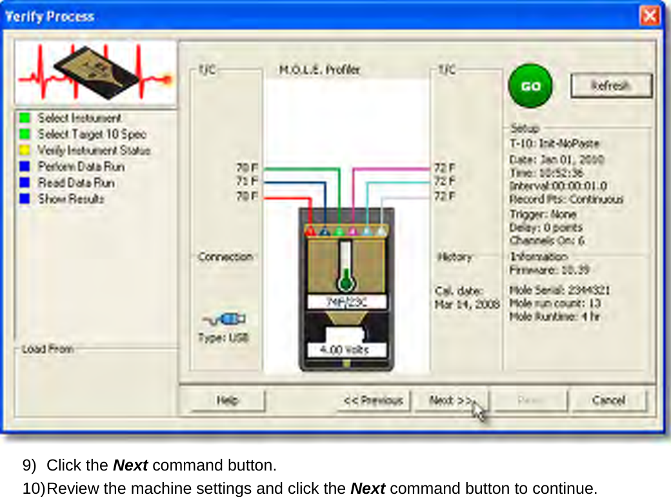Click the '71 F' thermocouple reading
671x497 pixels.
(247, 181)
